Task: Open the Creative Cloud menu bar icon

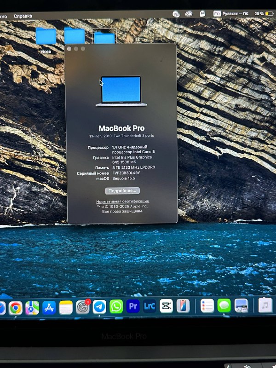Action: [189, 14]
